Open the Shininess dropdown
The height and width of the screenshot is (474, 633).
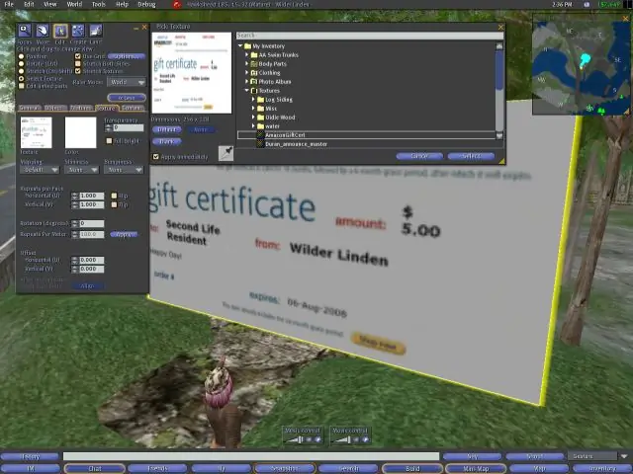(x=81, y=170)
